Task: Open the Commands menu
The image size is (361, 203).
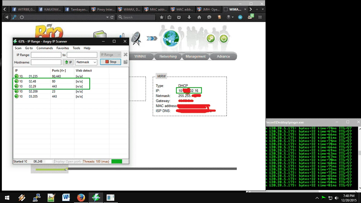Action: (45, 48)
